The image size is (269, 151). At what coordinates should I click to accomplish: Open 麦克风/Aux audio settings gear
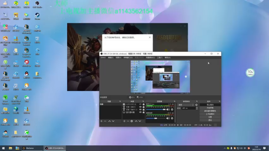(x=172, y=109)
